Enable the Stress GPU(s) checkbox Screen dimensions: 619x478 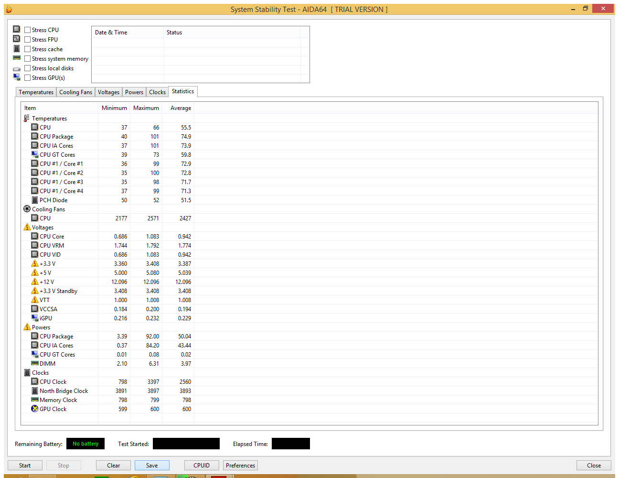(27, 77)
